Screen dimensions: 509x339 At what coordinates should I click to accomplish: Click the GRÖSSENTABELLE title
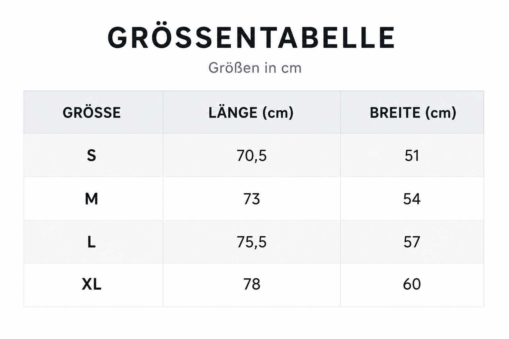251,37
